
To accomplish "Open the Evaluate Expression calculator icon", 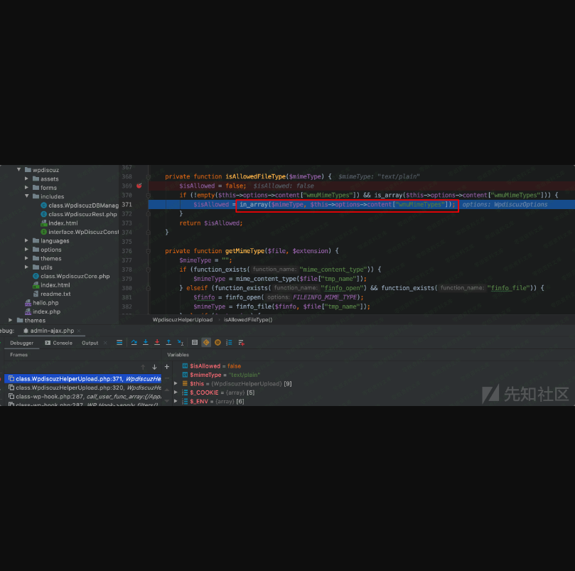I will pos(195,343).
